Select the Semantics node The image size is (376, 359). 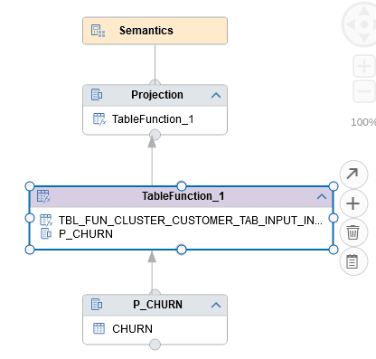click(x=155, y=31)
